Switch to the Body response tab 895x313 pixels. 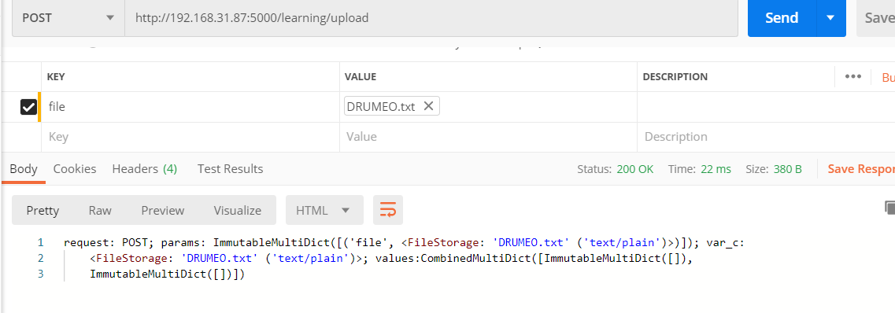click(x=24, y=169)
